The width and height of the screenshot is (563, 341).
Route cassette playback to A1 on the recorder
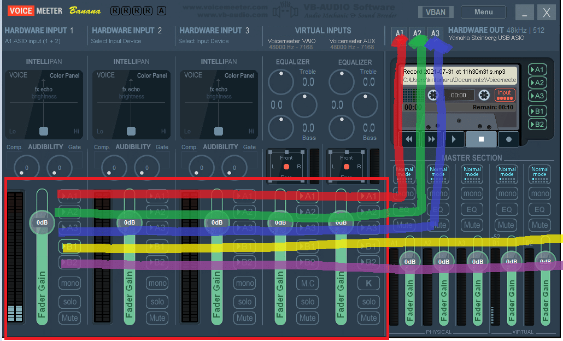(x=537, y=69)
